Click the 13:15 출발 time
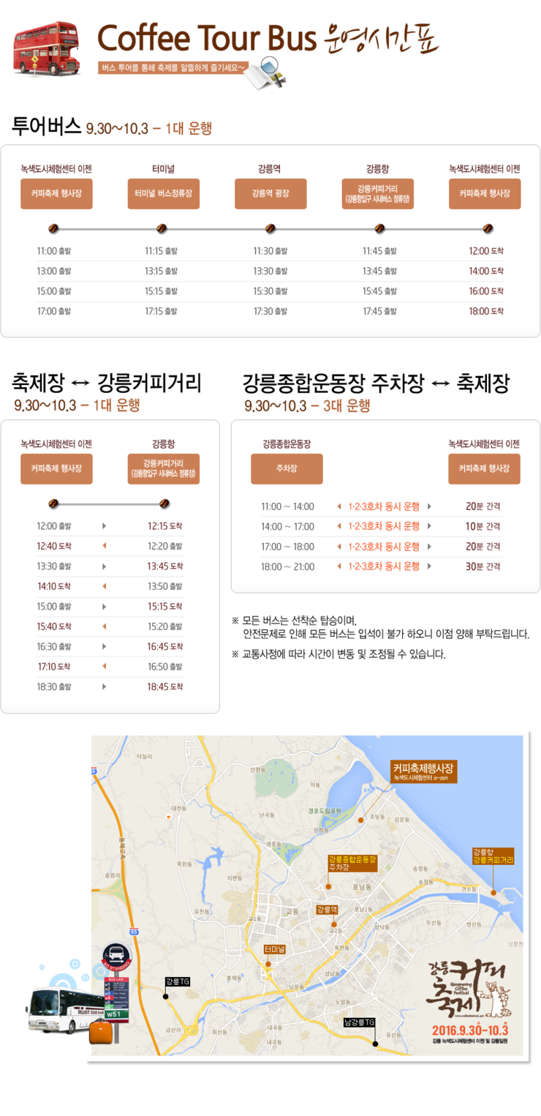Screen dimensions: 541x1116 pos(162,271)
